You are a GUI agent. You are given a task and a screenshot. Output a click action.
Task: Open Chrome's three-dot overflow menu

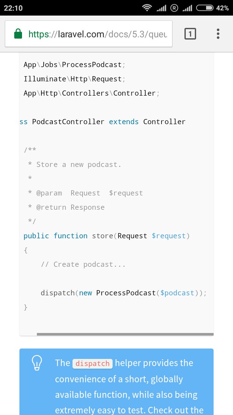[218, 34]
